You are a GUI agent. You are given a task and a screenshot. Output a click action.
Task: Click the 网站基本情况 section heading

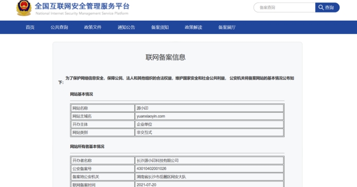pos(82,94)
